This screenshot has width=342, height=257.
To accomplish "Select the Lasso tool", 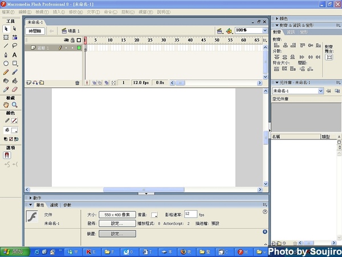I will (15, 46).
